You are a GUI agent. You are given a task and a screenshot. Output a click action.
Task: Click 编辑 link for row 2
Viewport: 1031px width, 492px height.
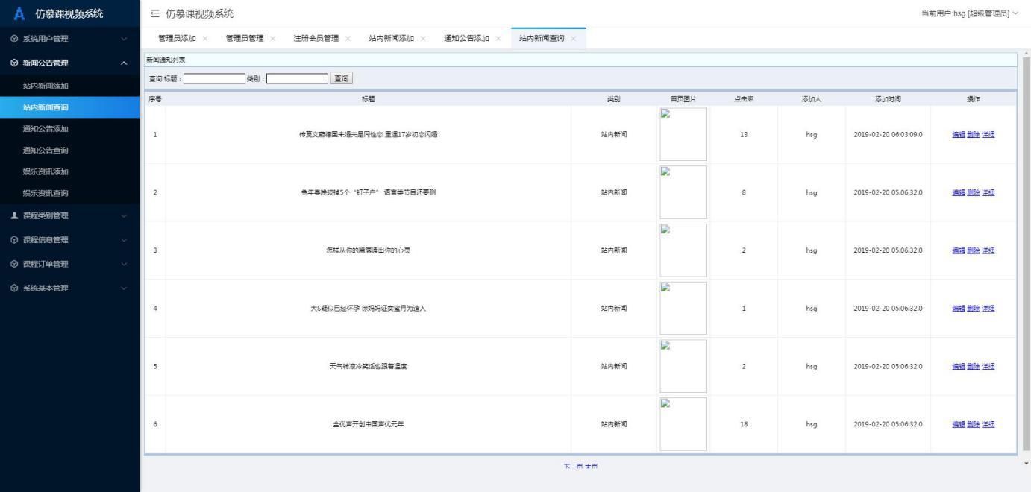pyautogui.click(x=958, y=192)
